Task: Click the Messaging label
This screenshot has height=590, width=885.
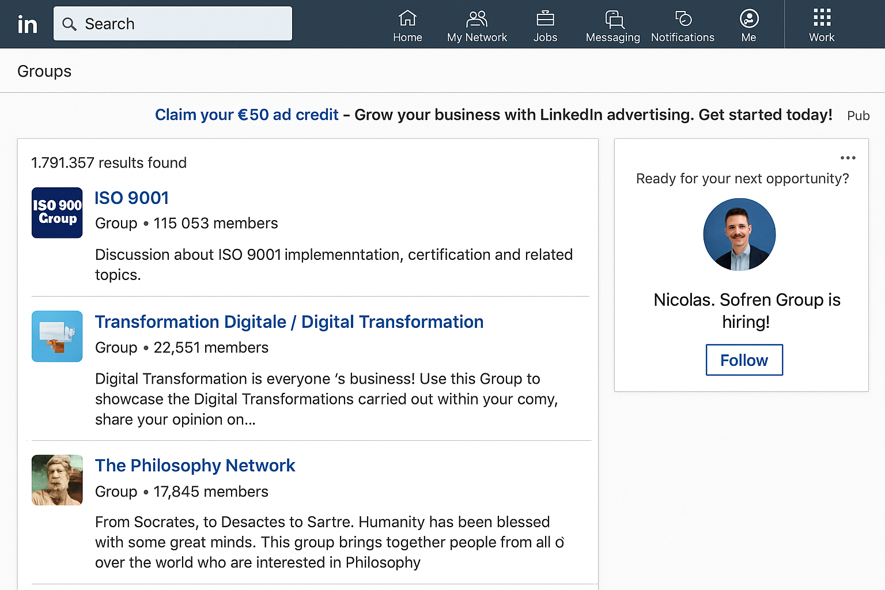Action: (x=613, y=37)
